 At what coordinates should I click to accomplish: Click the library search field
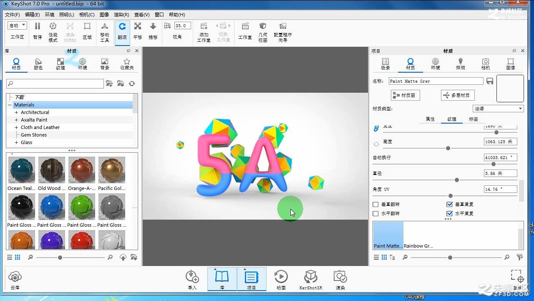pos(55,83)
